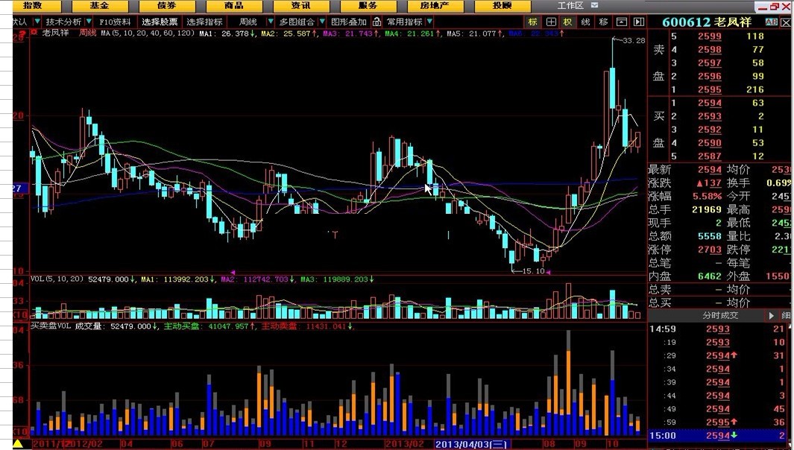Open the 资讯 news tab
Viewport: 794px width, 450px height.
click(x=301, y=5)
